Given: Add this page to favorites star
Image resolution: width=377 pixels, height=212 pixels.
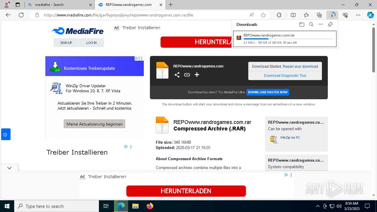Looking at the screenshot, I should coord(263,15).
